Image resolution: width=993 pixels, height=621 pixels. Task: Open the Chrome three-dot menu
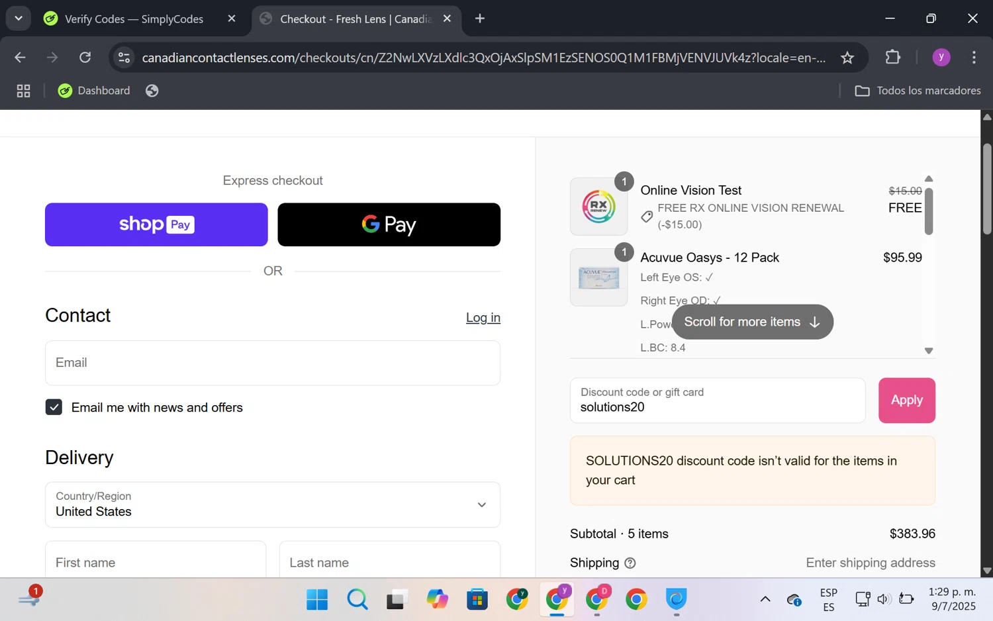click(x=973, y=58)
